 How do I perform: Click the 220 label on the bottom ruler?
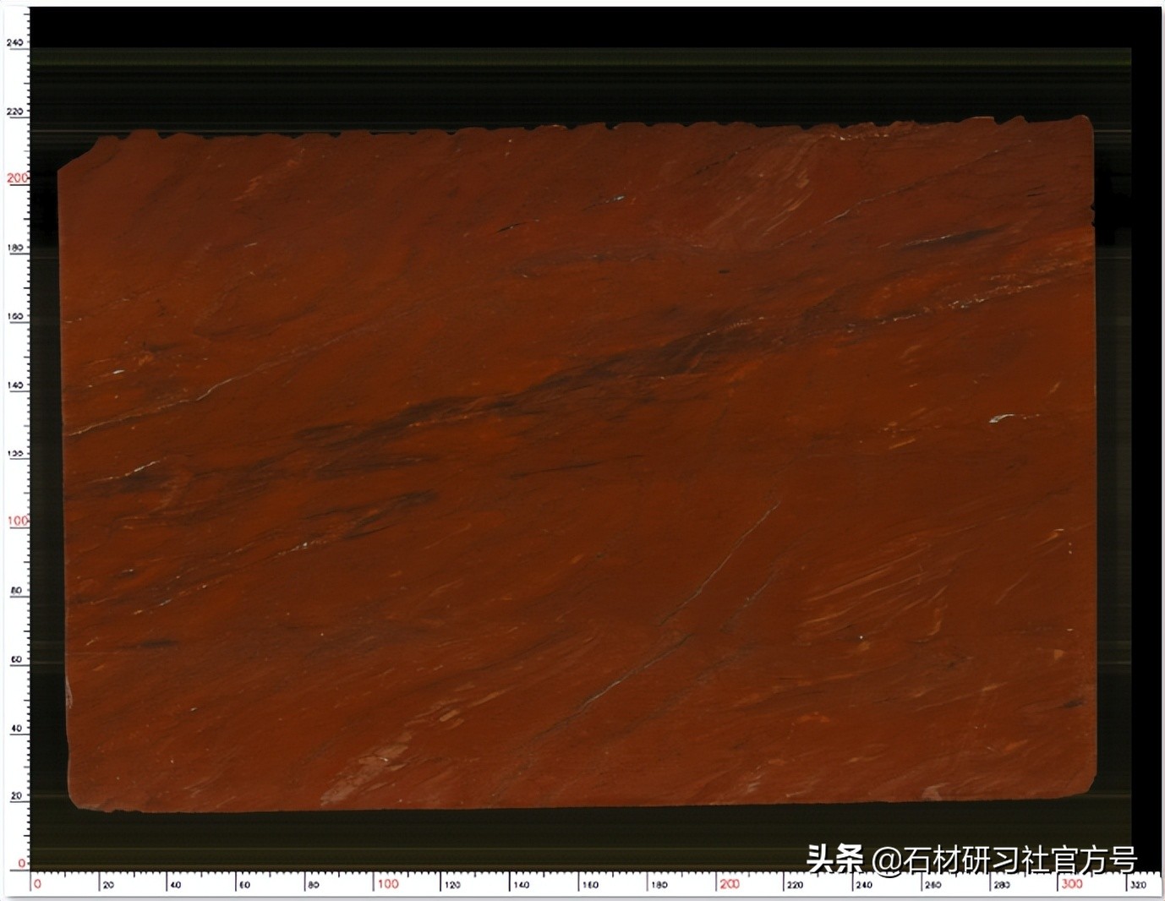pyautogui.click(x=795, y=885)
